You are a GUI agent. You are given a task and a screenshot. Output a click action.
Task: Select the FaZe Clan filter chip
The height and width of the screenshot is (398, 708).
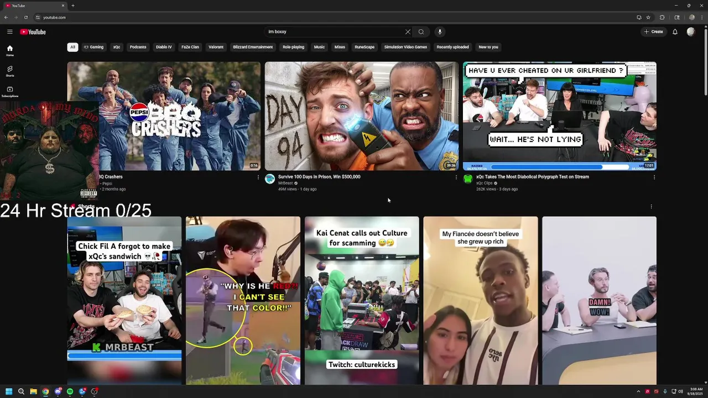pyautogui.click(x=190, y=47)
